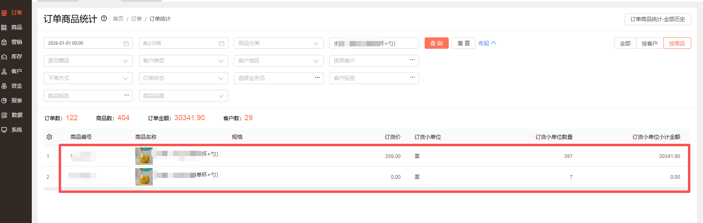
Task: Open the 数据 sidebar icon
Action: pyautogui.click(x=4, y=115)
